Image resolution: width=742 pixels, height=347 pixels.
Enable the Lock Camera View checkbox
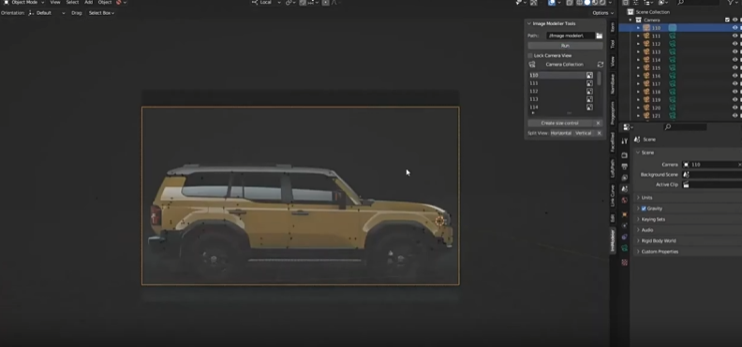(x=530, y=55)
